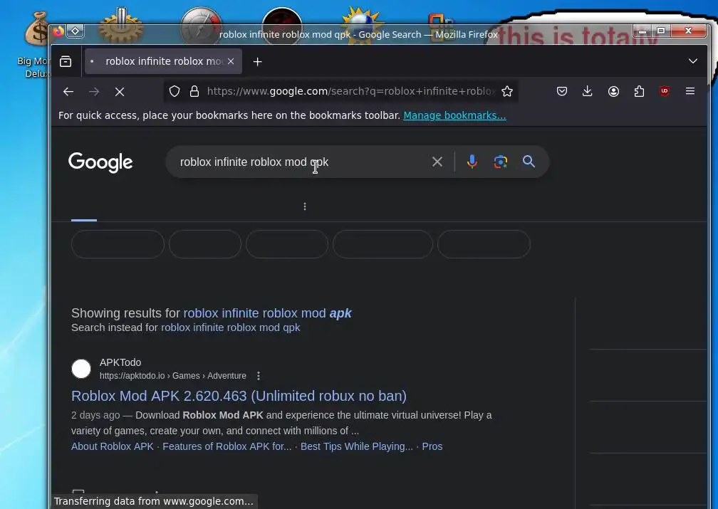Open a new tab with the plus button
Screen dimensions: 718x509
[257, 61]
